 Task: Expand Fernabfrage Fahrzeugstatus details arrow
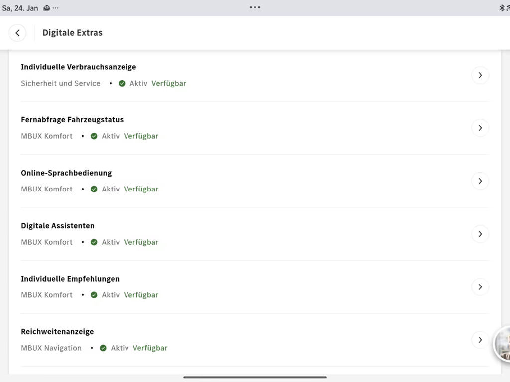tap(480, 128)
